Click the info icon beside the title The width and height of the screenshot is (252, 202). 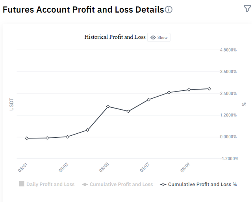click(169, 9)
